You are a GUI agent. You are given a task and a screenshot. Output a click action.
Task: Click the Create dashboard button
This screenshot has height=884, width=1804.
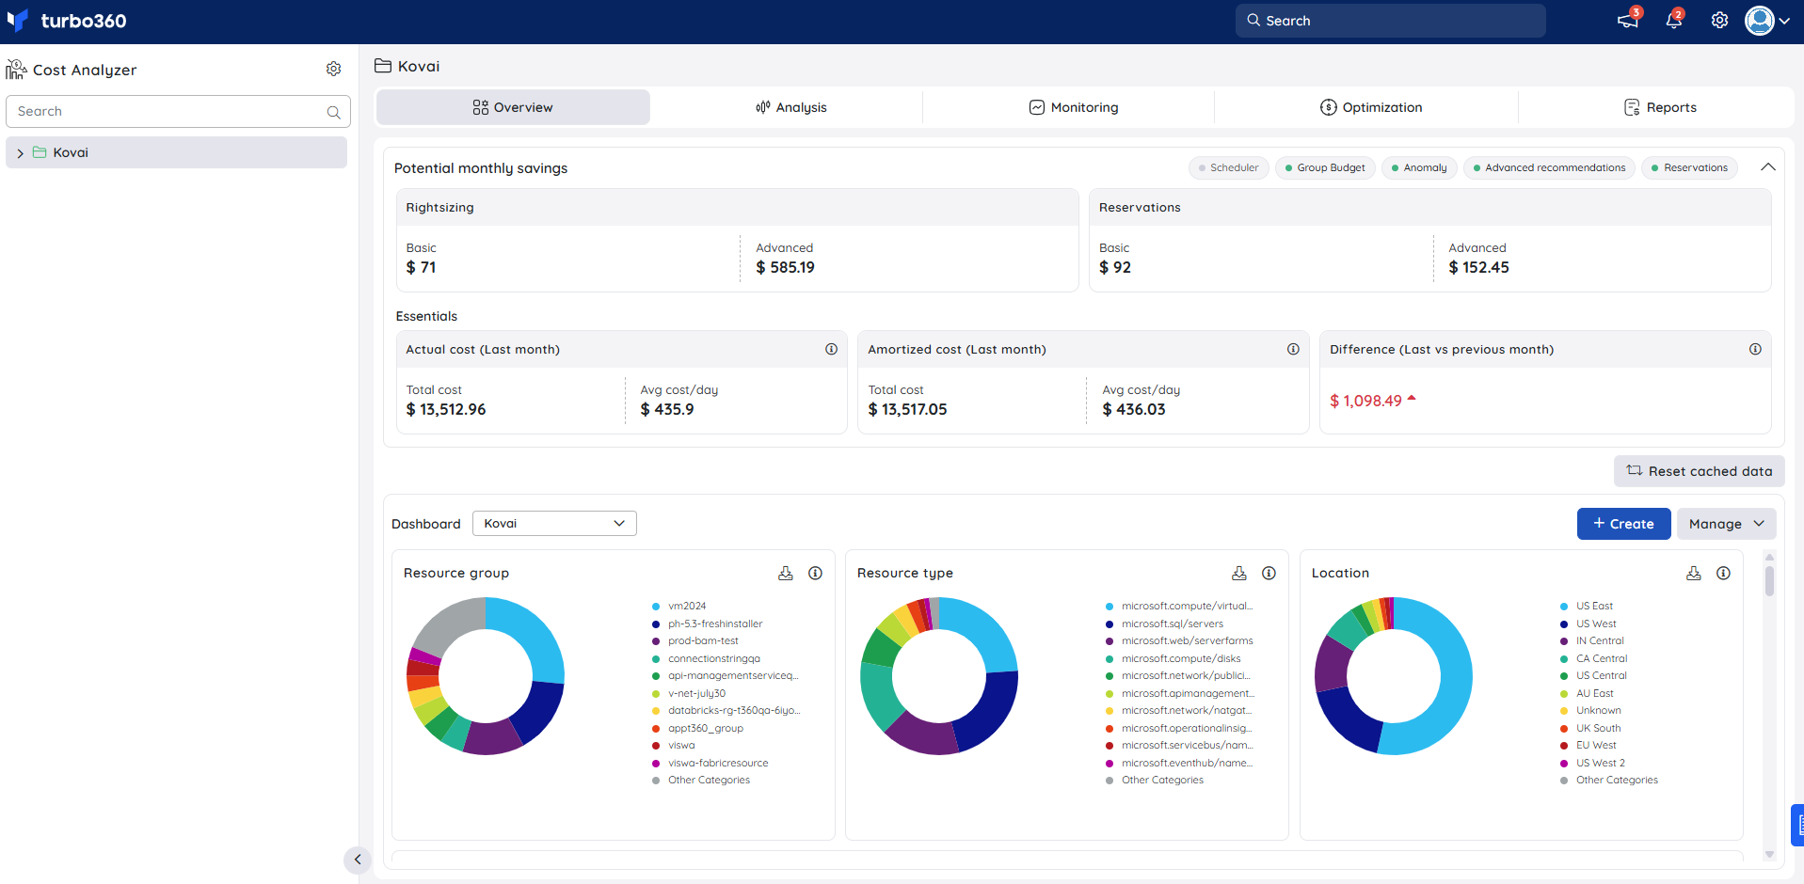(1623, 524)
